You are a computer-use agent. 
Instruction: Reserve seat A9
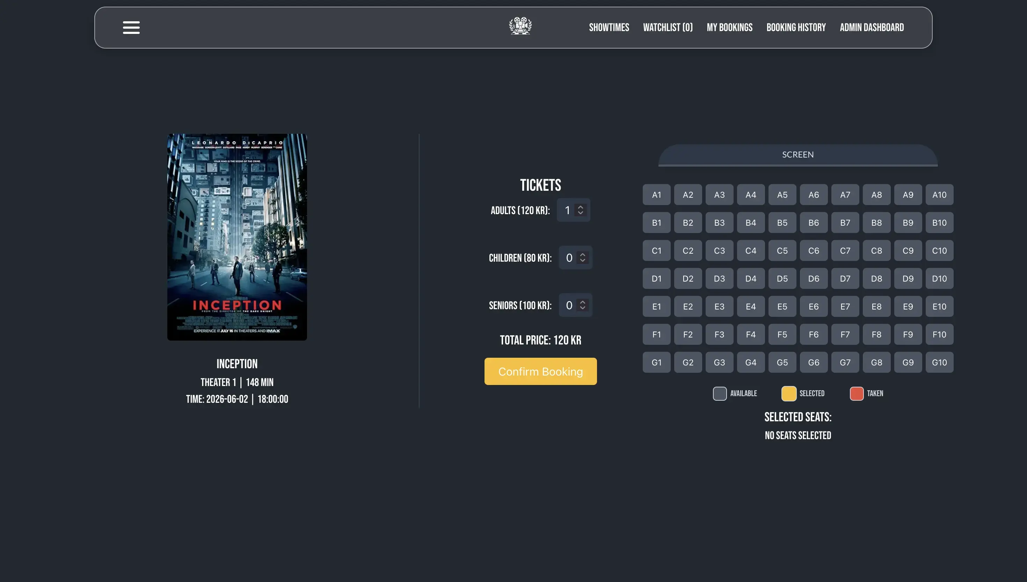point(908,195)
